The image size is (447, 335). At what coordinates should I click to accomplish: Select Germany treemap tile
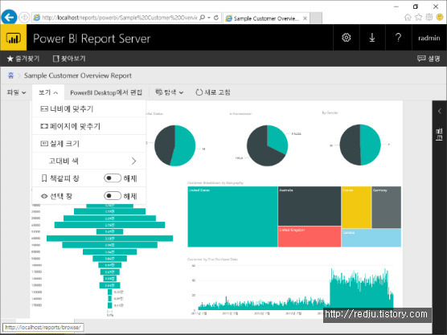pos(386,207)
